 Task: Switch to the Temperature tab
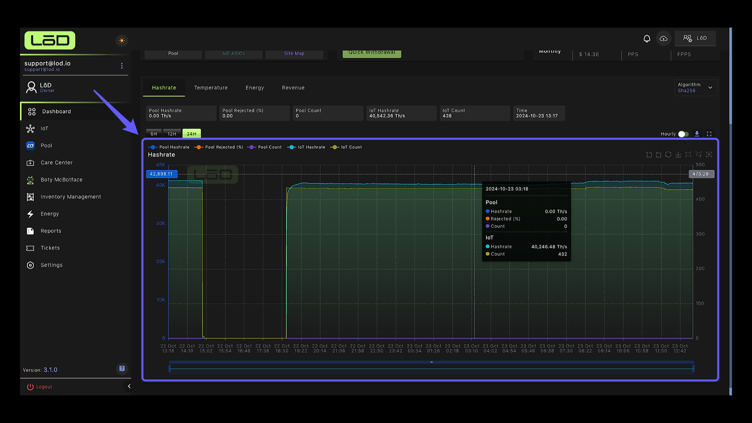coord(211,88)
